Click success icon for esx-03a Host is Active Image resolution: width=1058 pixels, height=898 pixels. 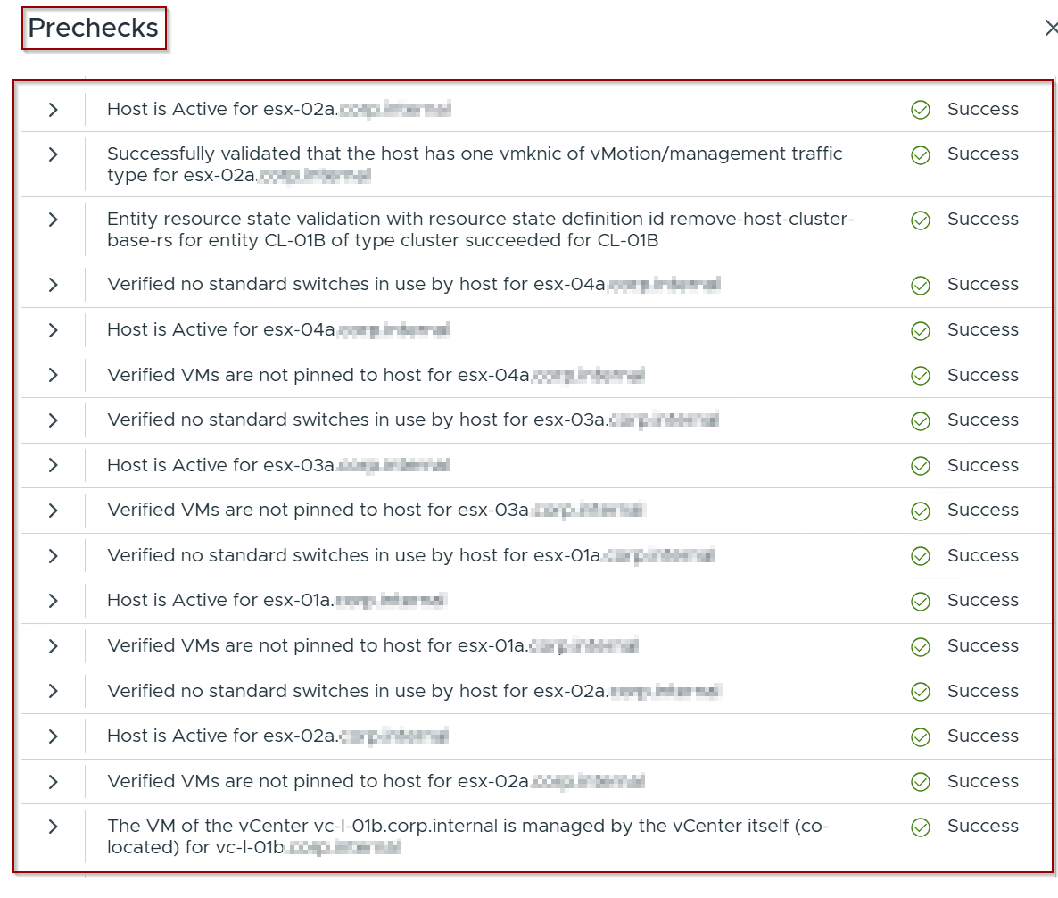click(921, 466)
